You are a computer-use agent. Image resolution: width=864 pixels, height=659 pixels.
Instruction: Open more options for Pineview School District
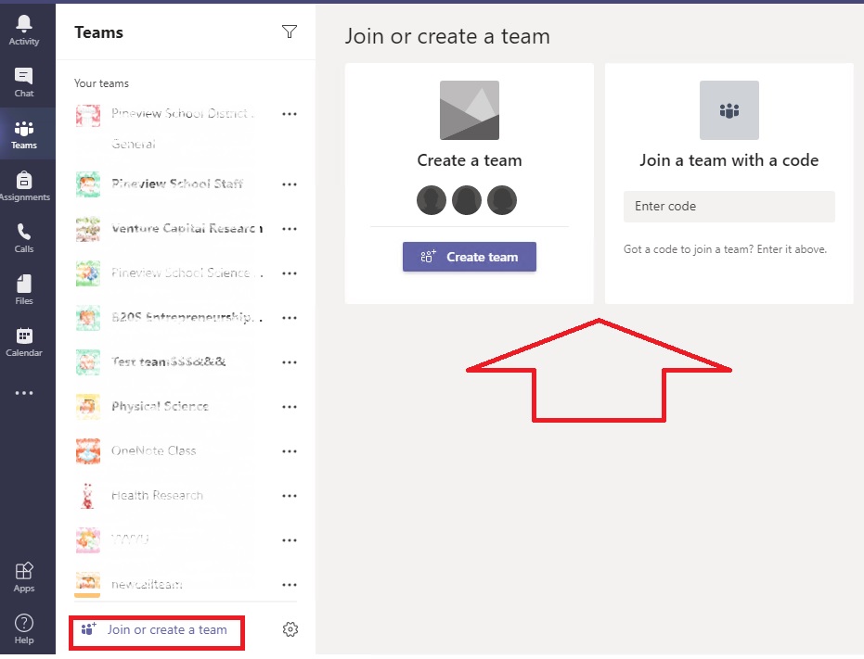290,114
